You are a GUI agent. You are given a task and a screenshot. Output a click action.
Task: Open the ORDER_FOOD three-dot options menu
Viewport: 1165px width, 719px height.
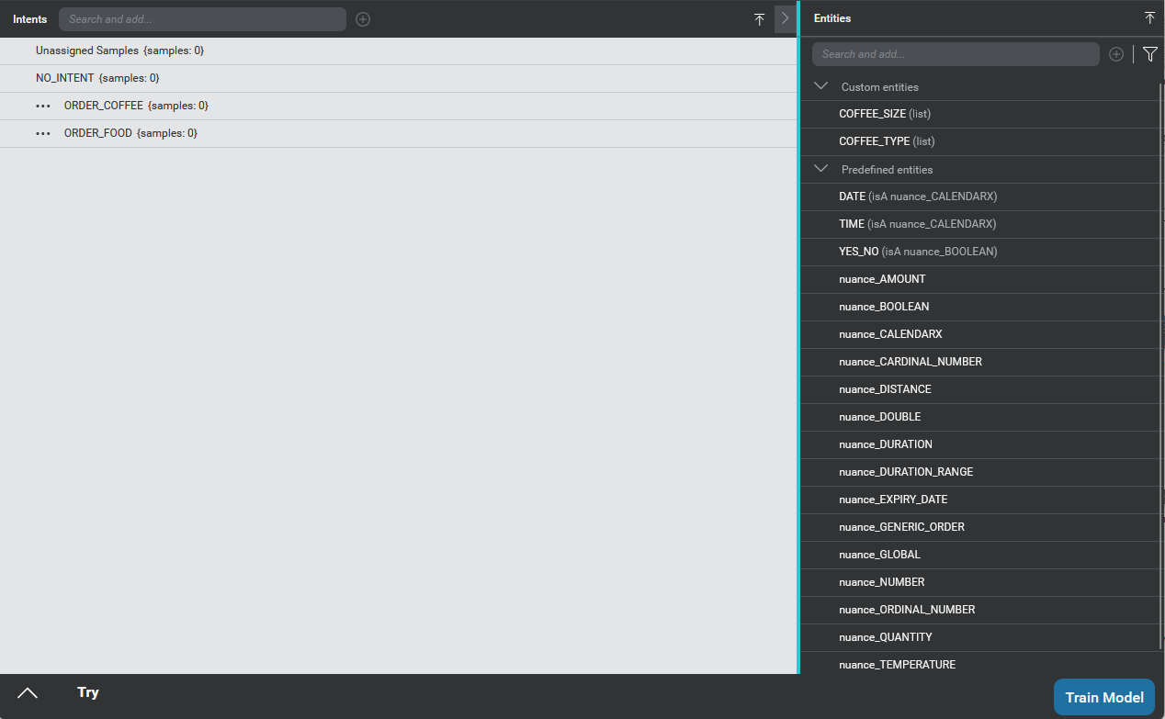coord(43,134)
